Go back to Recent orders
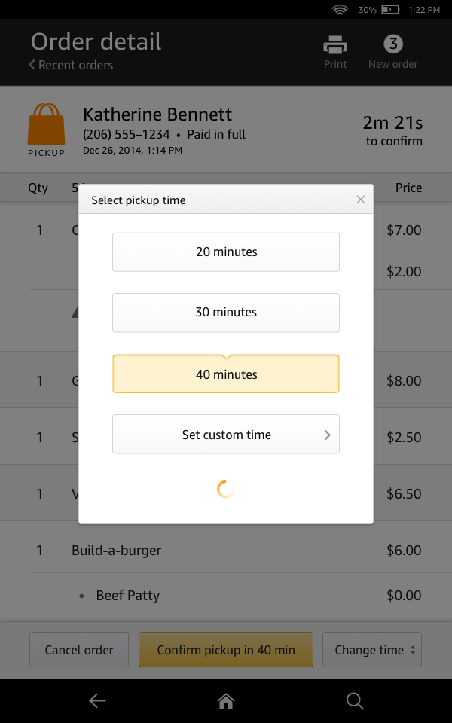 pyautogui.click(x=71, y=65)
